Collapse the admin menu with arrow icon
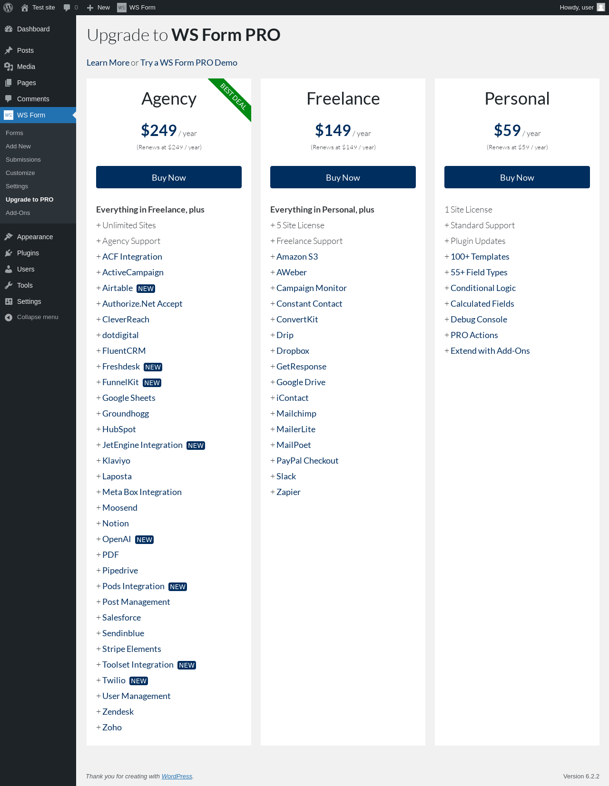The width and height of the screenshot is (609, 786). (x=9, y=317)
